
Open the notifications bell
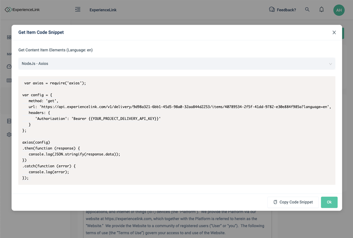click(x=322, y=10)
